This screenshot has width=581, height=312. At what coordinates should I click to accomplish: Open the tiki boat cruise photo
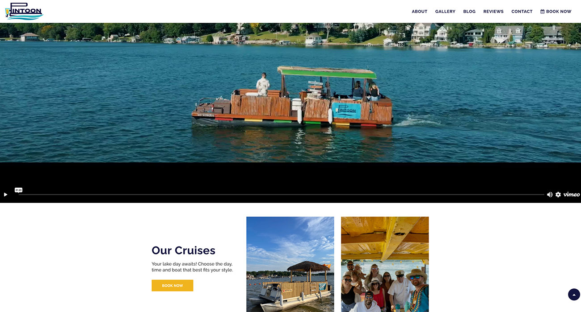point(290,264)
